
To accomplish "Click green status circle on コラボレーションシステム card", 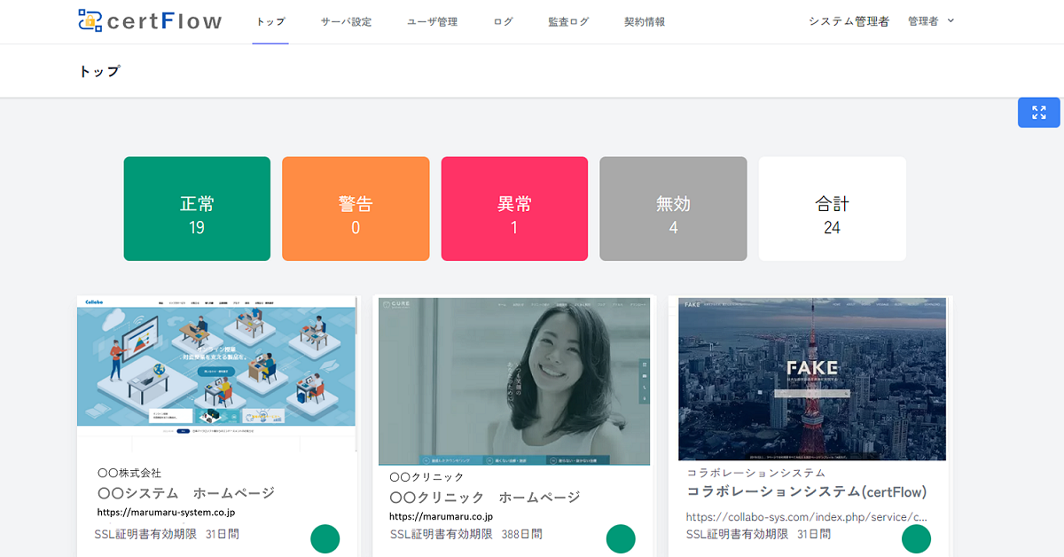I will (916, 538).
